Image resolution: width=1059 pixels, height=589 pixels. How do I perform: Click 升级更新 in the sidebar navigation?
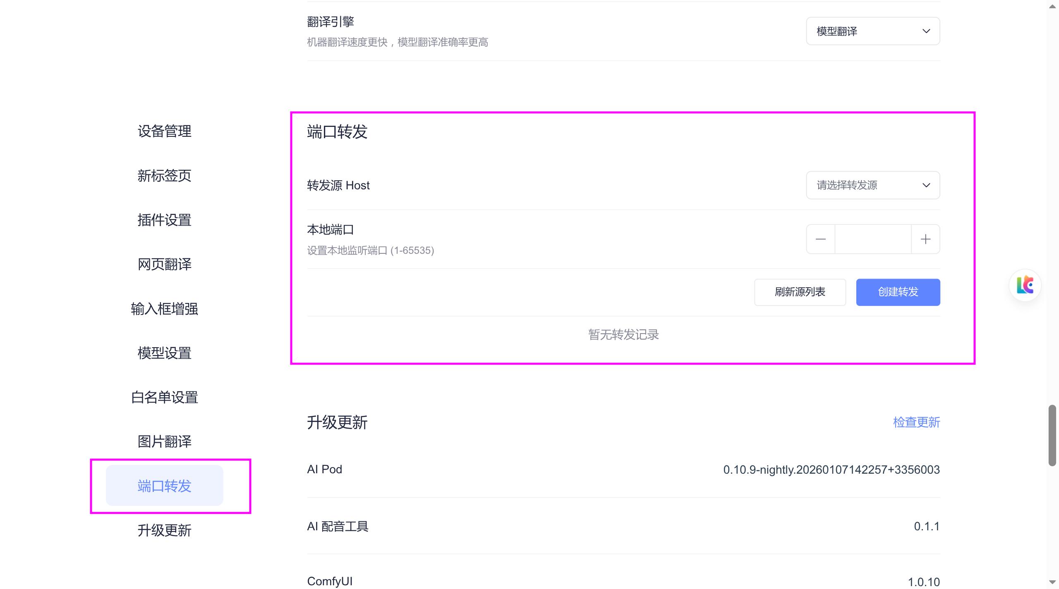(164, 530)
